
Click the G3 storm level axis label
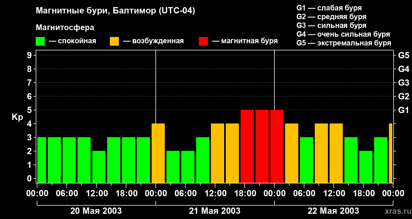point(403,83)
